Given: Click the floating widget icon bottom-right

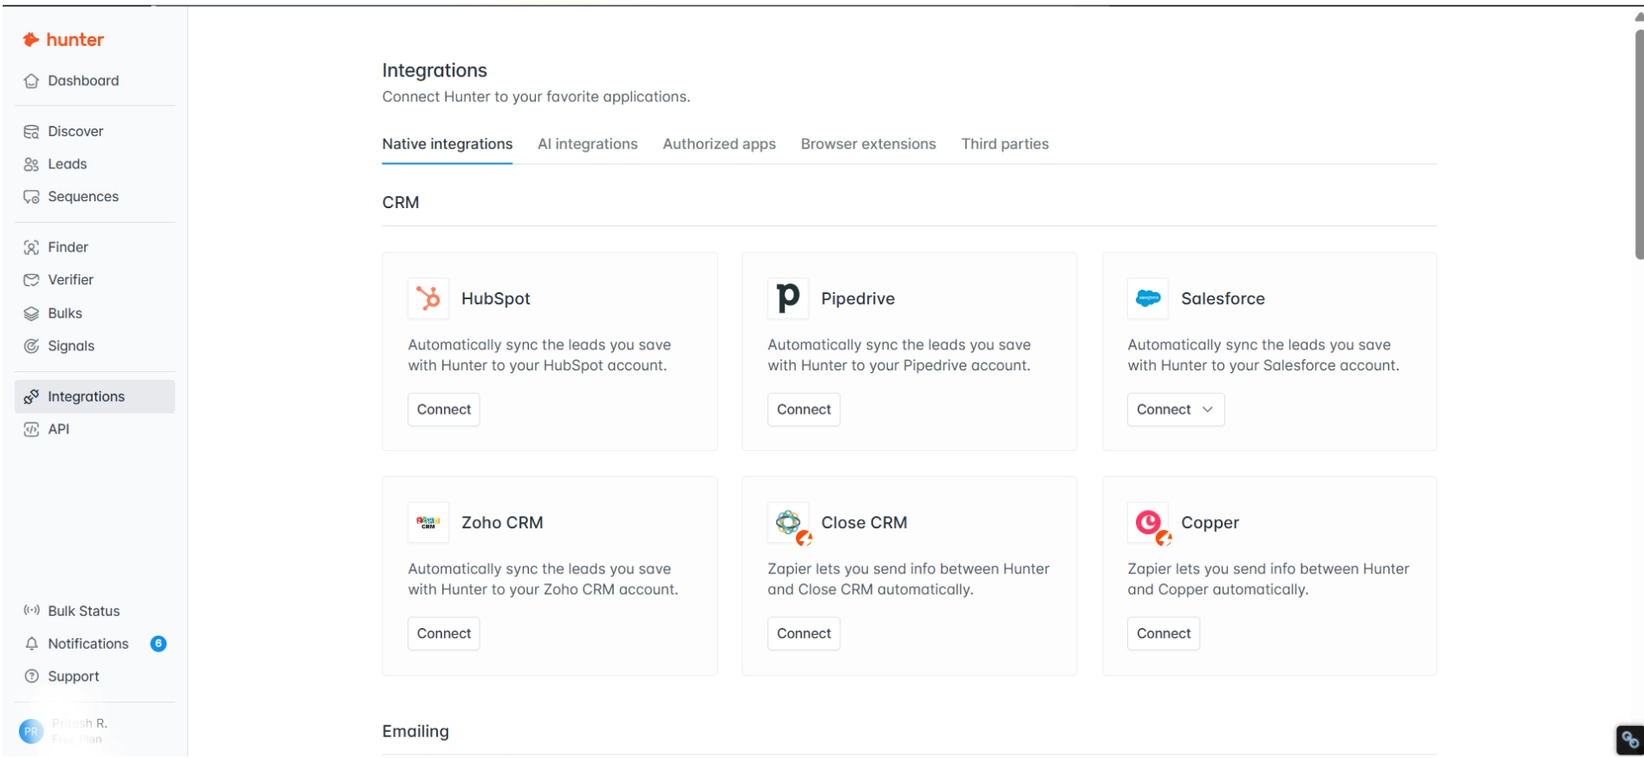Looking at the screenshot, I should click(x=1630, y=740).
